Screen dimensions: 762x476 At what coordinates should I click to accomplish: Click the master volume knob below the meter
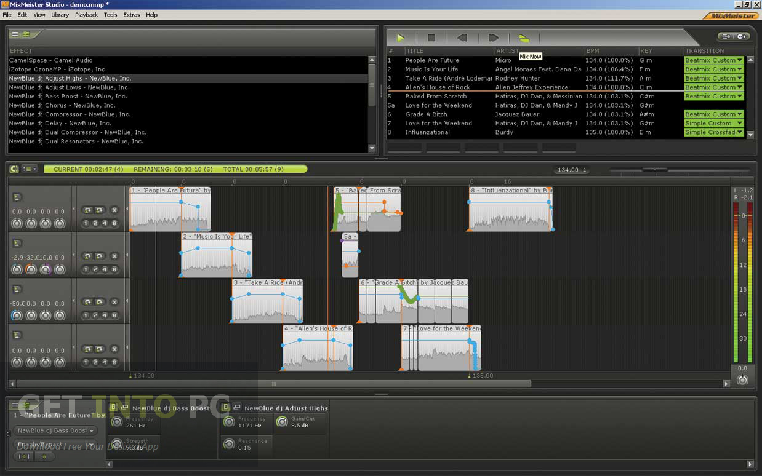tap(742, 379)
